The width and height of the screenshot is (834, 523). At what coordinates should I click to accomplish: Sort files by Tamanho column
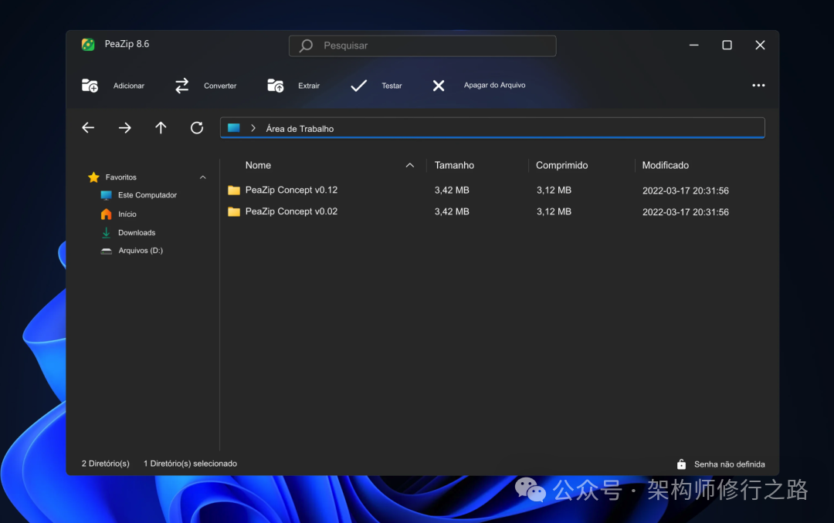(x=454, y=165)
